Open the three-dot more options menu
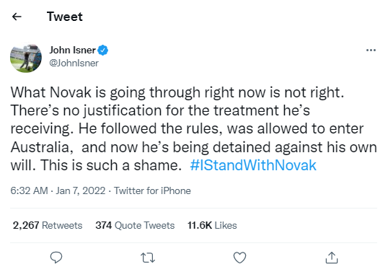The width and height of the screenshot is (388, 272). pyautogui.click(x=371, y=51)
